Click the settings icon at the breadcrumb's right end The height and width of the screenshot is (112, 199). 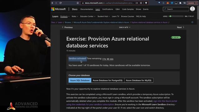tap(192, 22)
